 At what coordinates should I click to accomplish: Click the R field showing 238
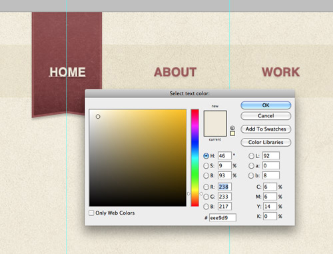pos(224,187)
